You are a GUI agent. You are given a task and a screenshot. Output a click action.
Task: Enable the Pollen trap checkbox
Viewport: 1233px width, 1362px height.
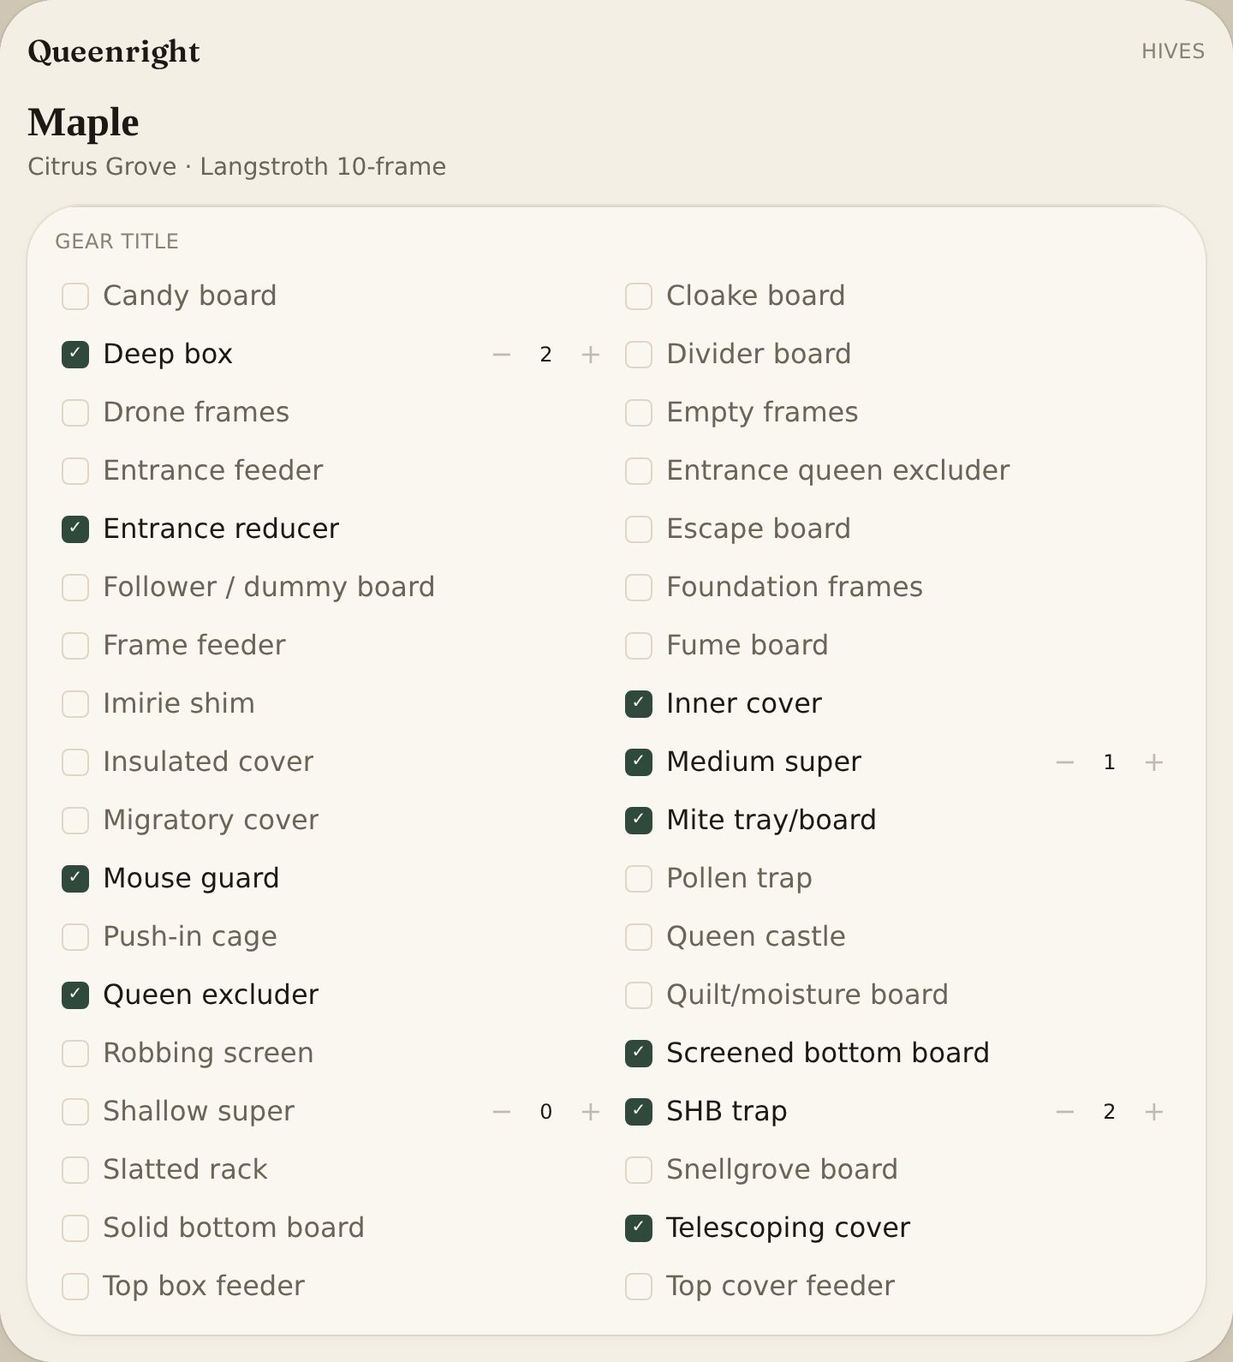pos(639,879)
